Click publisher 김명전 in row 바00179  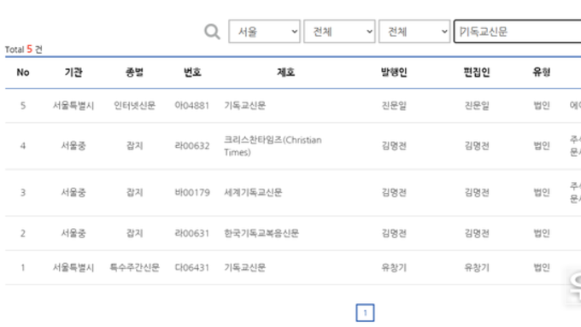[394, 193]
